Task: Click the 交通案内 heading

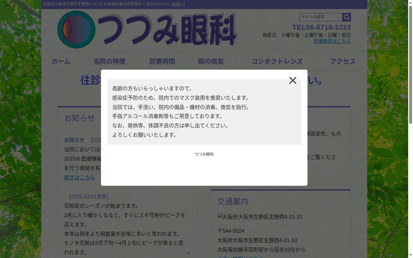Action: (x=233, y=202)
